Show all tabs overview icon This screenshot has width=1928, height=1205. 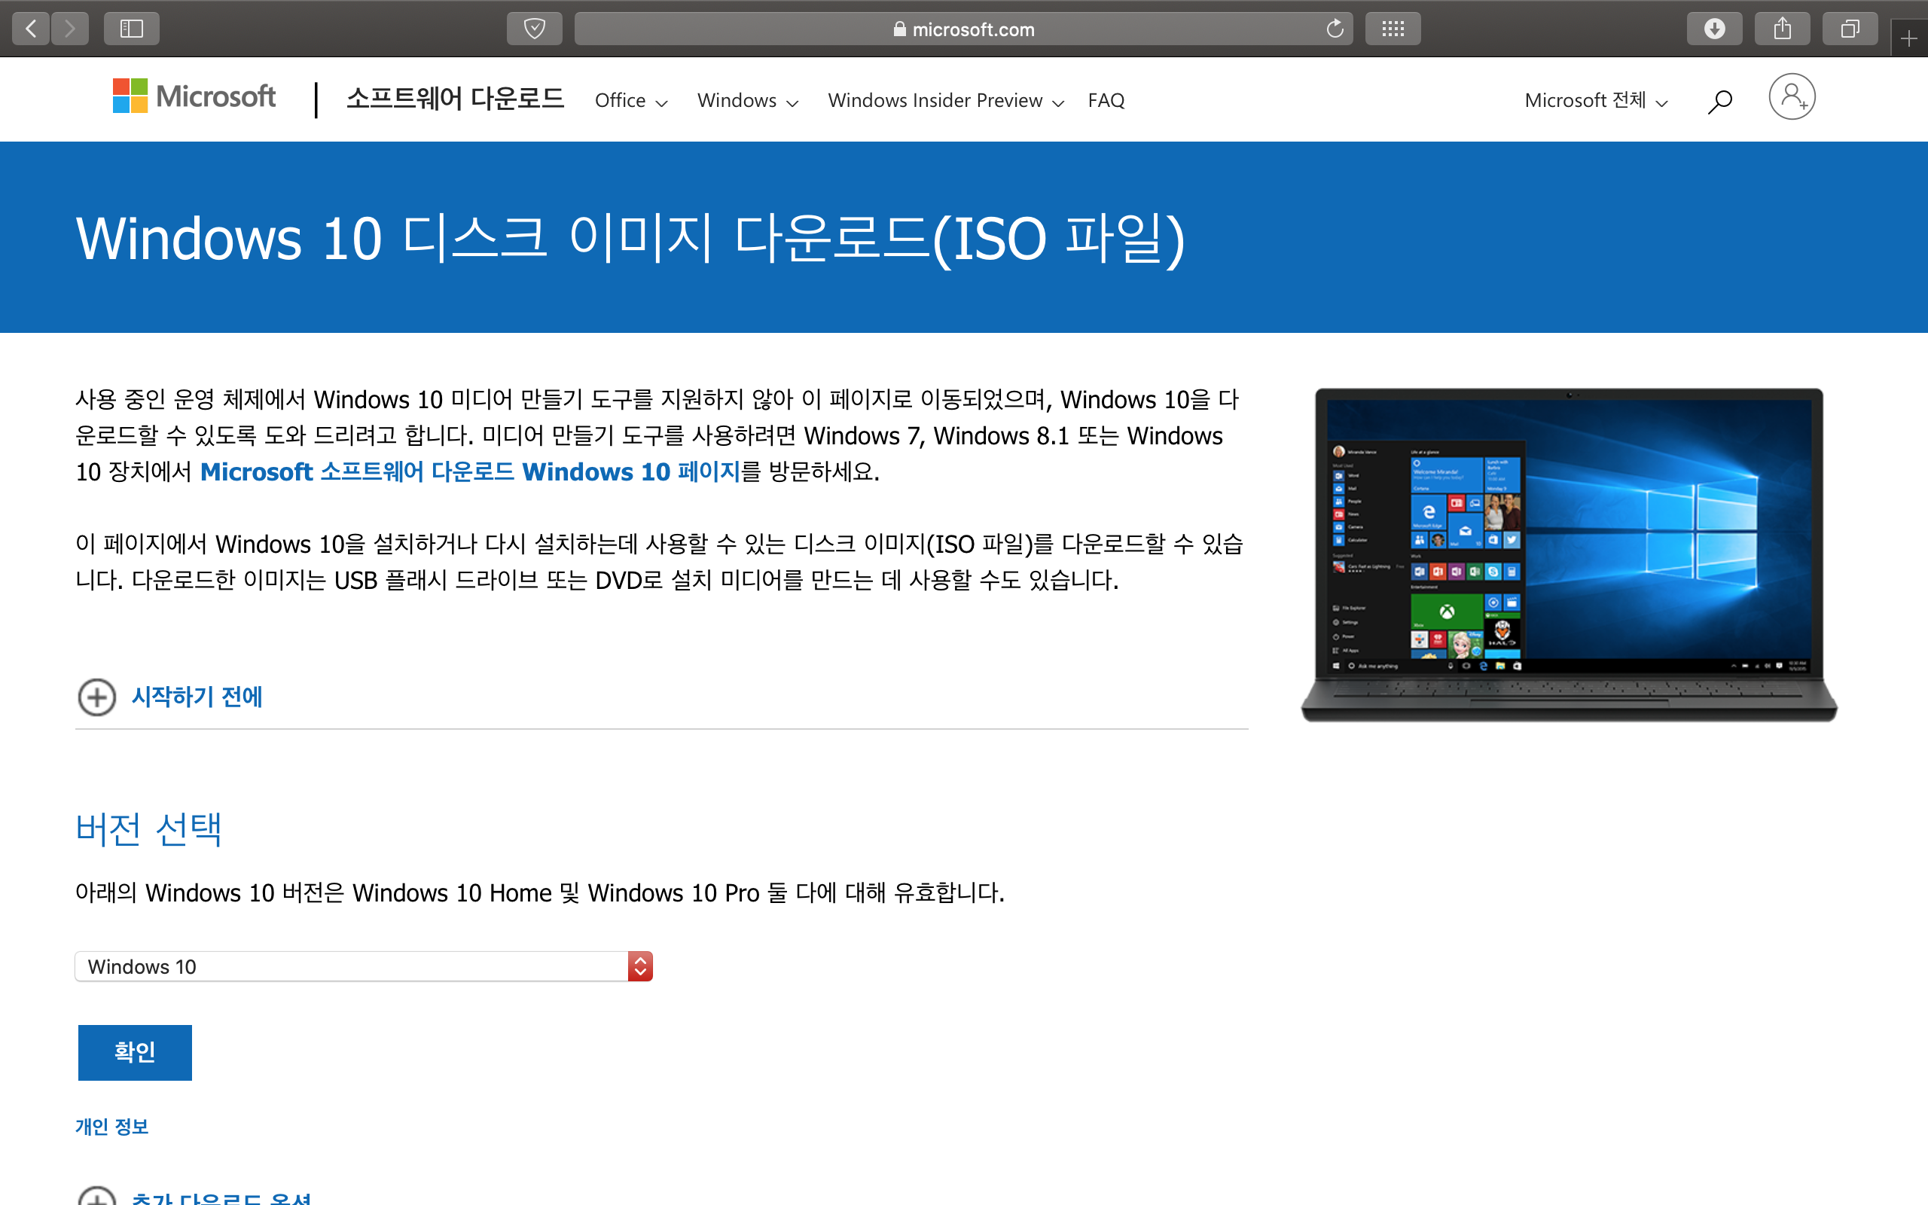[x=1850, y=29]
